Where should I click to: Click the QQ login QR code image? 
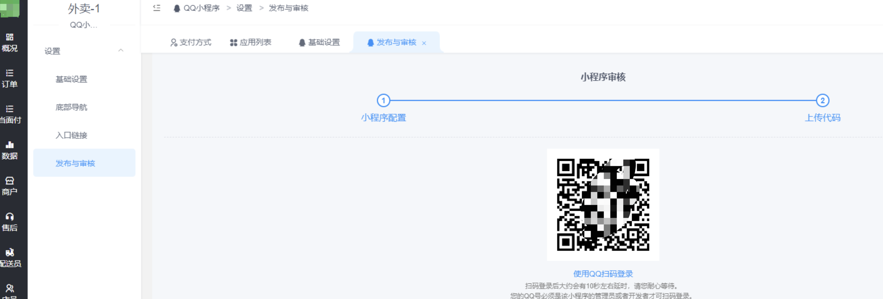[603, 205]
